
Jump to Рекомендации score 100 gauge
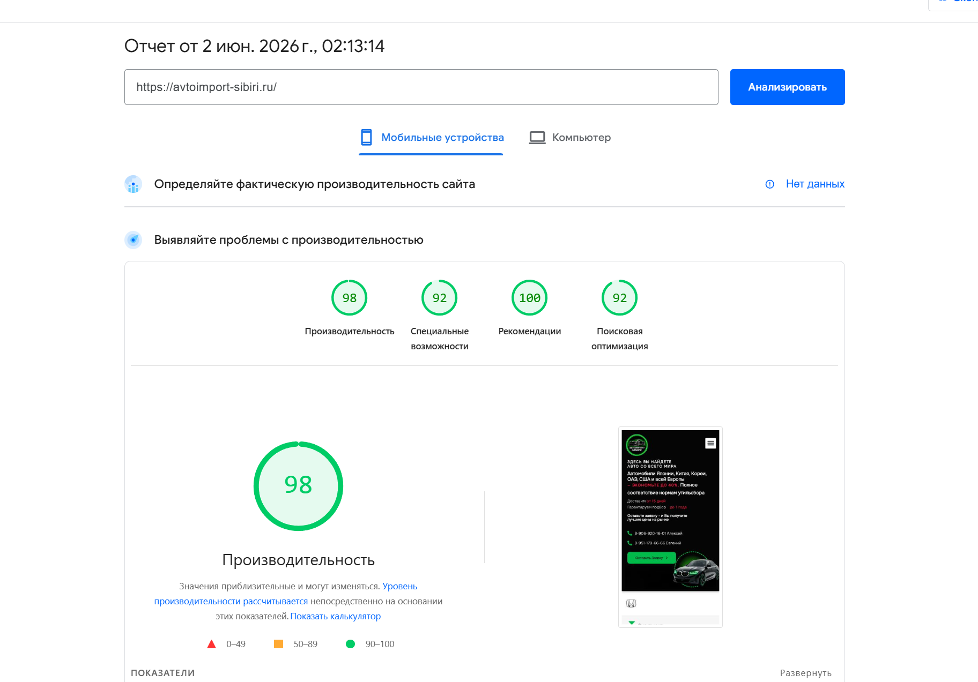tap(530, 298)
